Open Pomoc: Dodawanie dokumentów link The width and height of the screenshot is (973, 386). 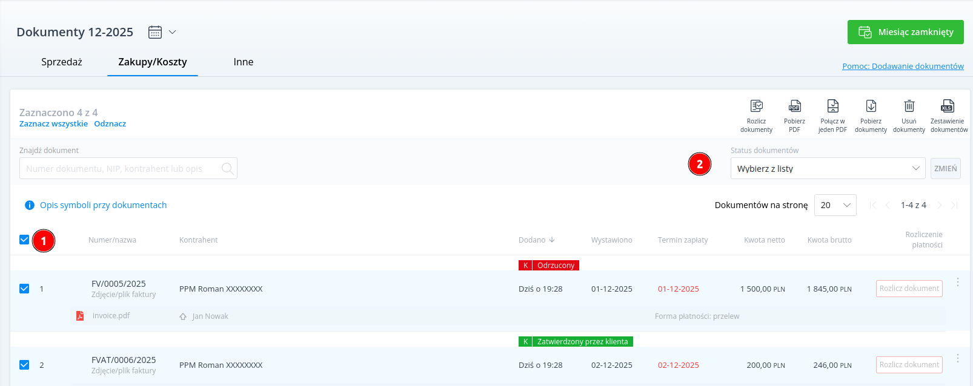coord(903,66)
